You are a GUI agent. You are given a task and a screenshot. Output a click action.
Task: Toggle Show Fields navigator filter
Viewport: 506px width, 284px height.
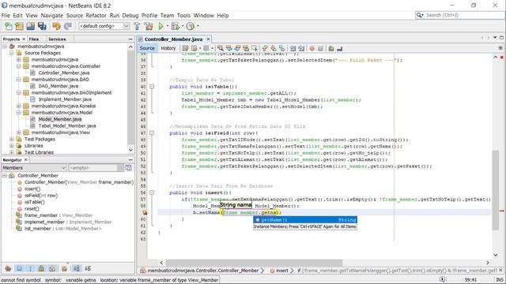[19, 268]
